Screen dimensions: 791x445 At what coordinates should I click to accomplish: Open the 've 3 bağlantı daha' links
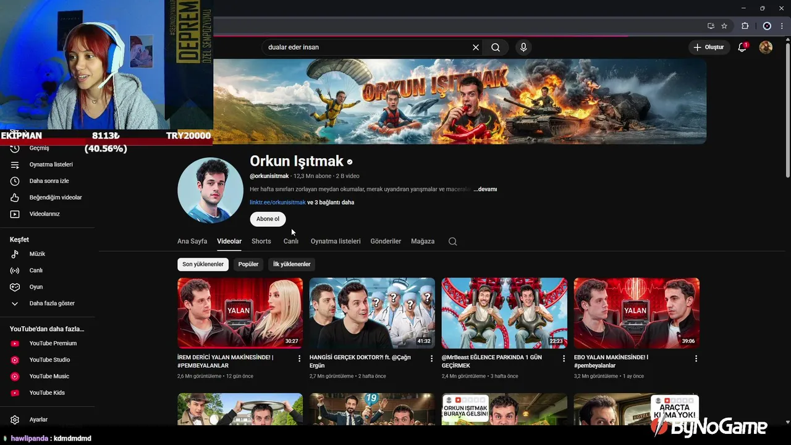click(x=331, y=202)
